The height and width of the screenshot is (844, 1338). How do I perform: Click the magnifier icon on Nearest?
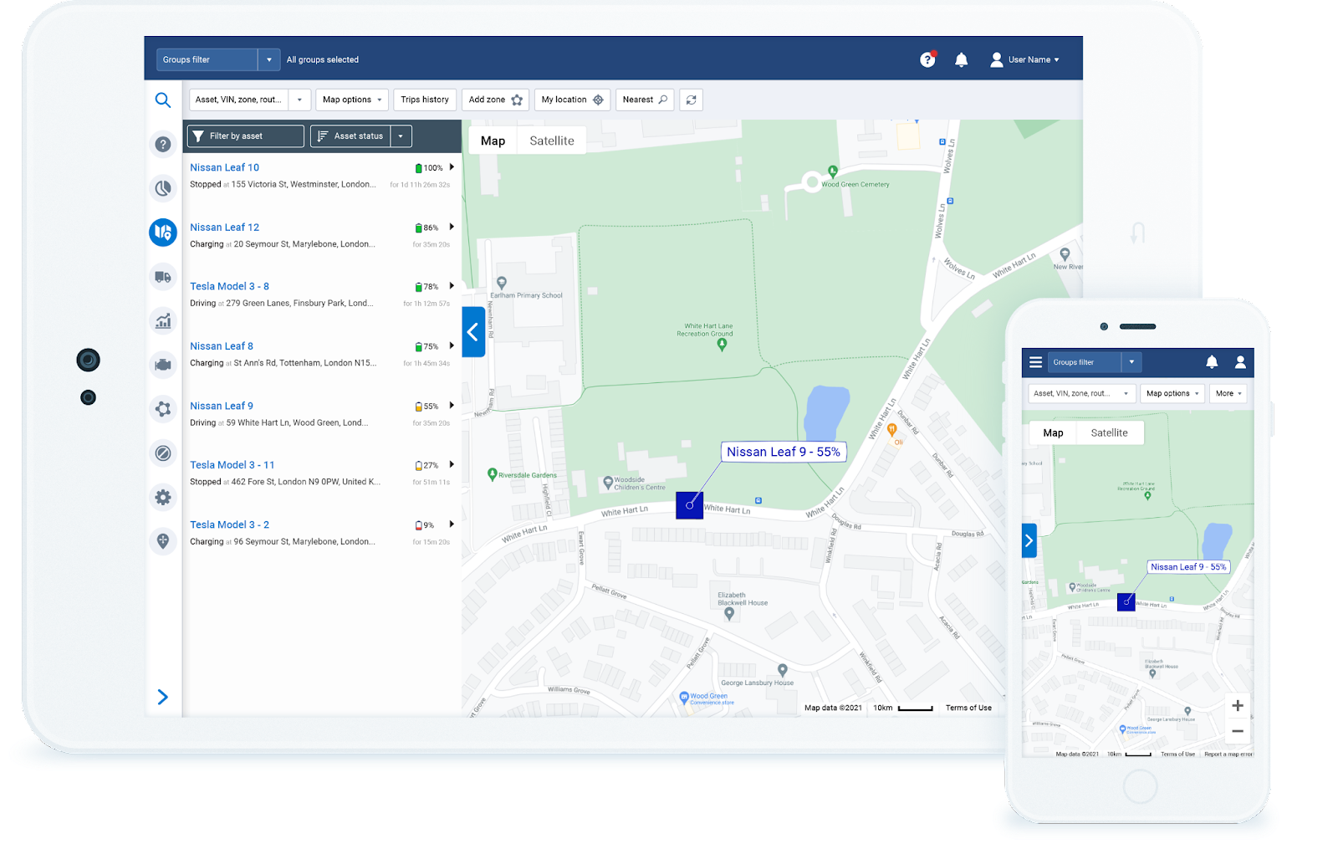pos(663,100)
